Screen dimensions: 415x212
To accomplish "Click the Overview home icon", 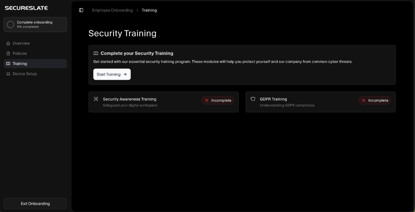I will [8, 43].
